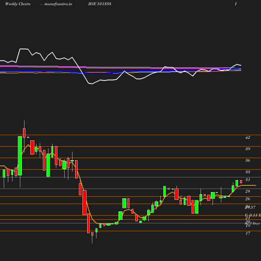Click the price axis label 33

tap(247, 172)
